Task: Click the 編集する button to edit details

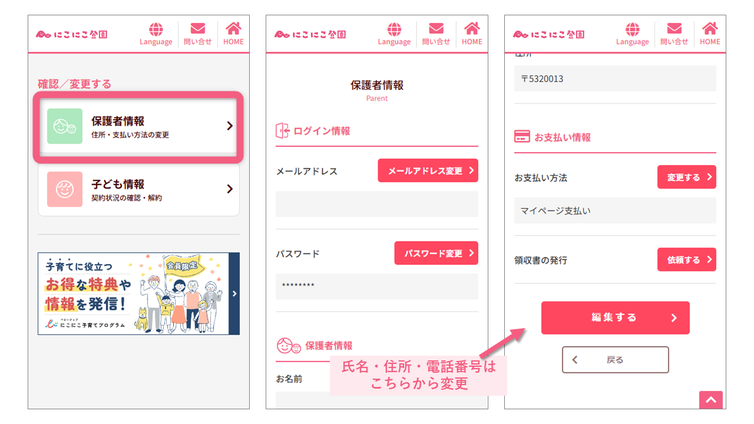Action: (615, 317)
